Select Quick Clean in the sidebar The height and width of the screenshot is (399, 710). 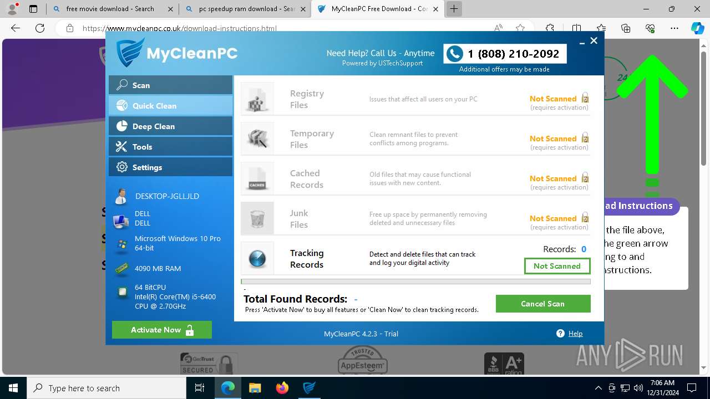tap(170, 105)
